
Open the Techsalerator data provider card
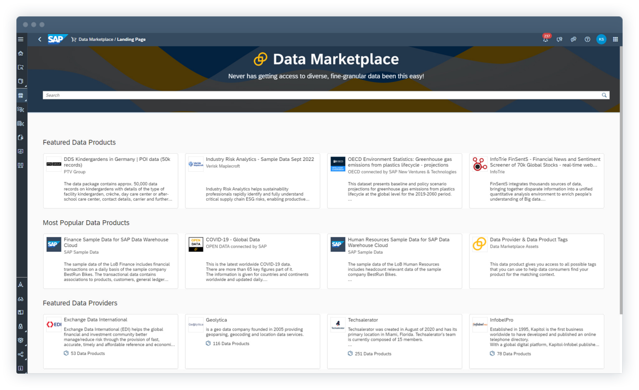pos(394,341)
